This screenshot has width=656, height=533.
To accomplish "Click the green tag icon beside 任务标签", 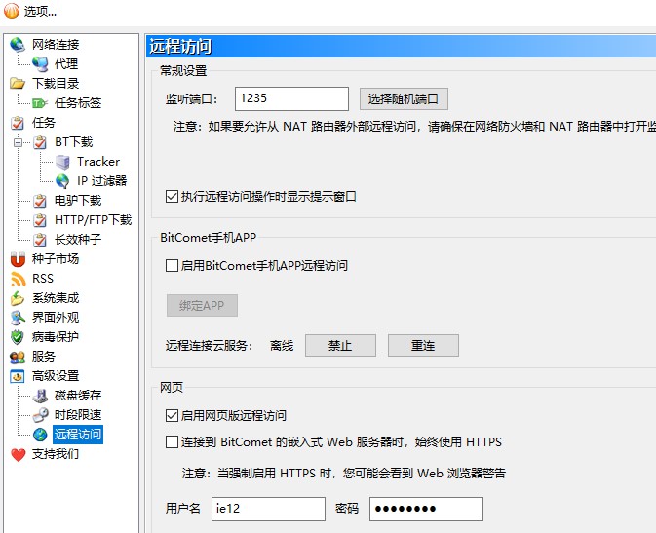I will click(40, 103).
